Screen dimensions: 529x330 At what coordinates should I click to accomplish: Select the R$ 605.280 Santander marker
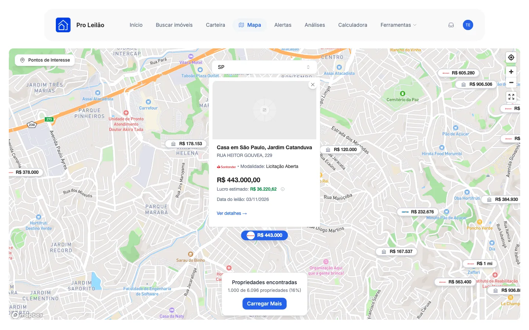458,73
